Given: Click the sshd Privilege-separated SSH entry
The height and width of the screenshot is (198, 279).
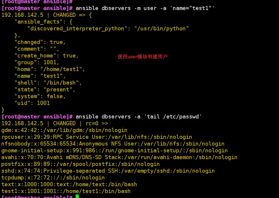Looking at the screenshot, I should click(x=108, y=171).
